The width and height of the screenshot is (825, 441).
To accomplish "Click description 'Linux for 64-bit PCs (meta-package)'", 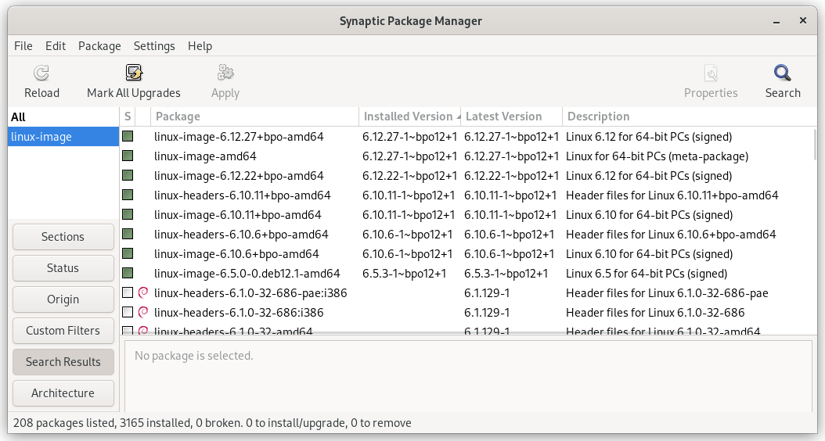I will tap(657, 156).
